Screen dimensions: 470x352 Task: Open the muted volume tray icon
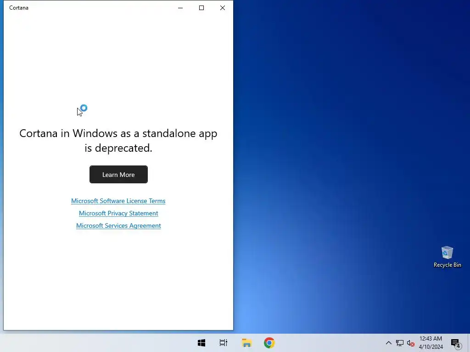411,343
